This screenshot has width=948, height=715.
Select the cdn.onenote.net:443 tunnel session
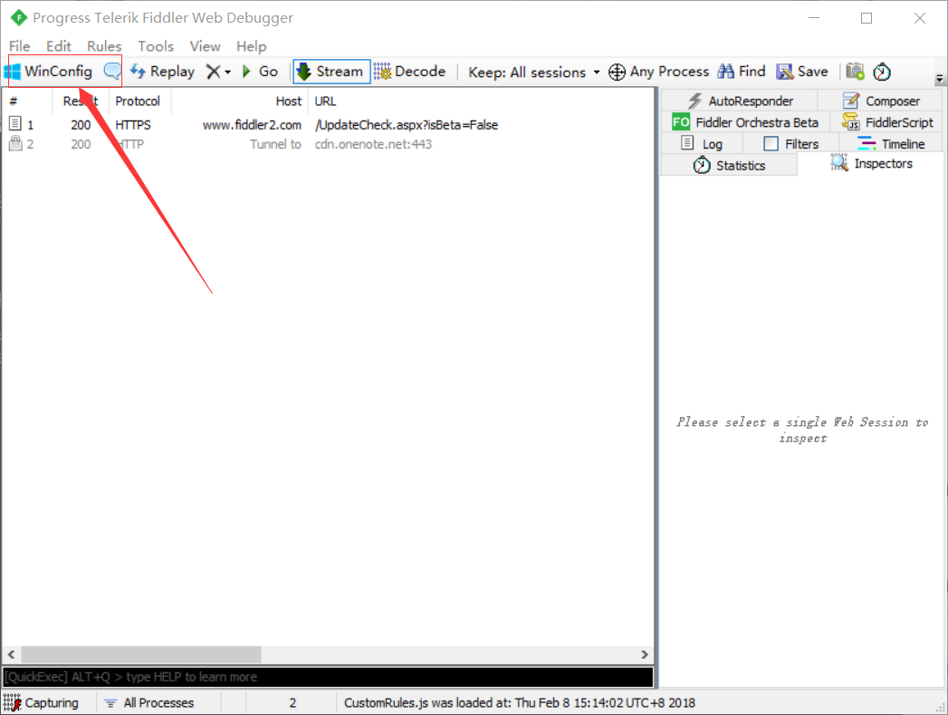[329, 144]
